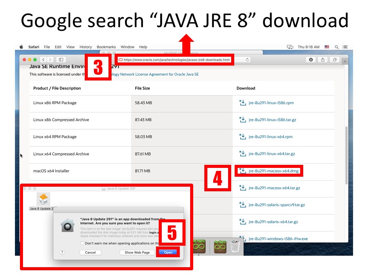368x276 pixels.
Task: Select the macOS x64 Installer row text
Action: point(51,171)
